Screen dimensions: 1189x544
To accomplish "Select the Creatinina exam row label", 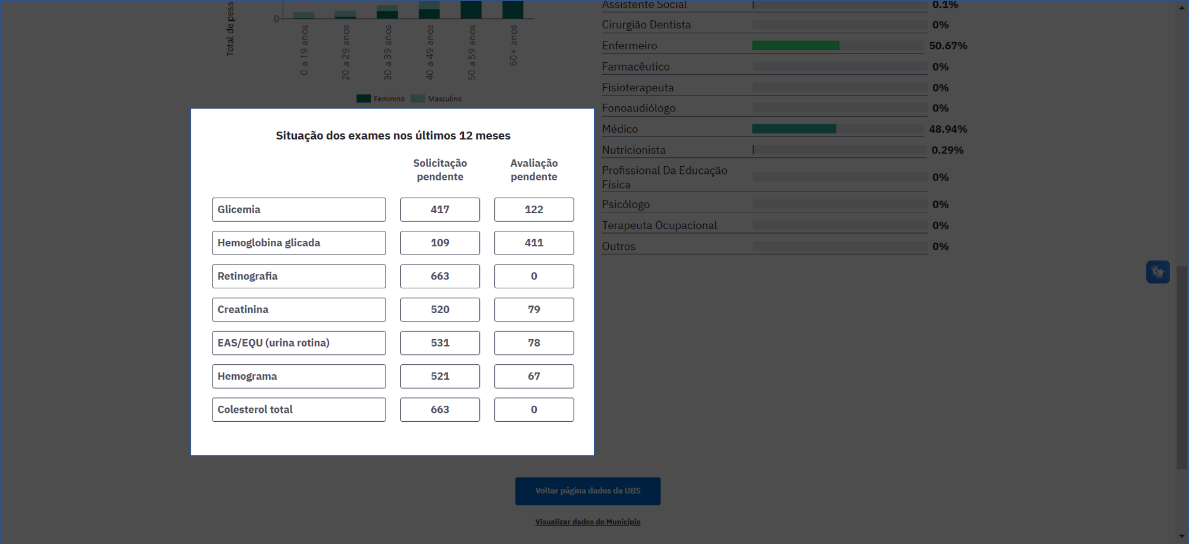I will 299,309.
